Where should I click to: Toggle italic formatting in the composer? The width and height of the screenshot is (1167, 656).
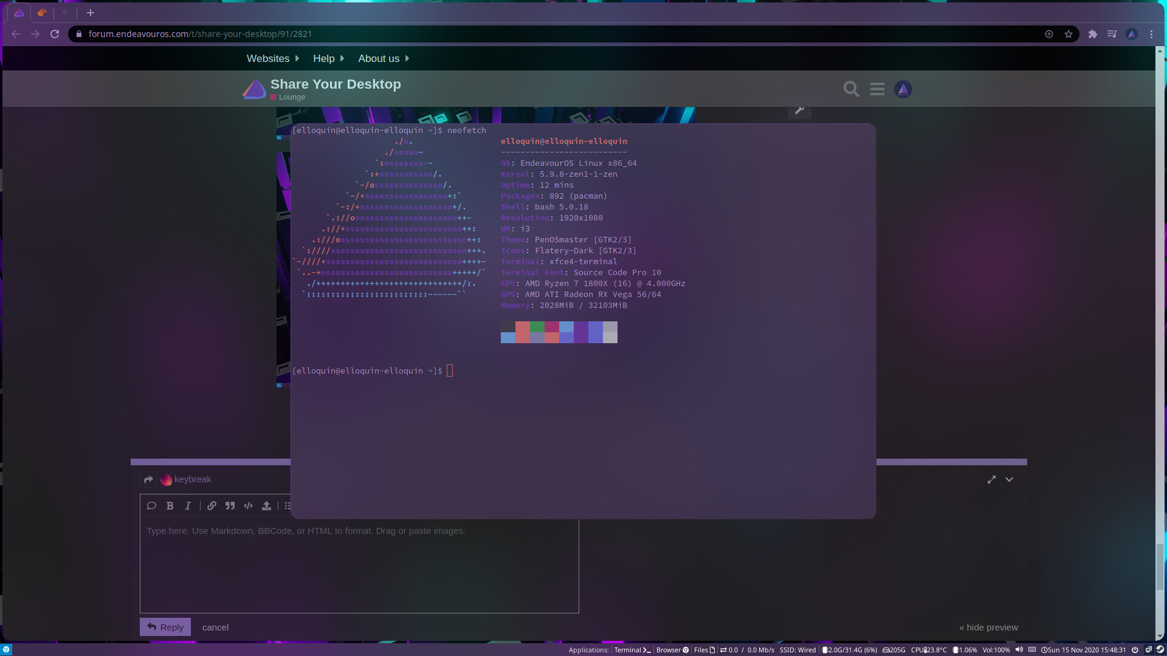188,505
